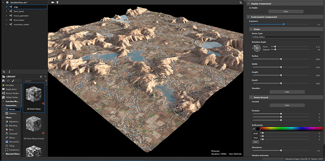Screen dimensions: 325x161
Task: Toggle the Visualize False button
Action: 287,92
